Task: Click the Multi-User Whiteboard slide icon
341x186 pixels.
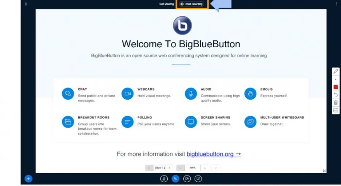Action: point(250,122)
